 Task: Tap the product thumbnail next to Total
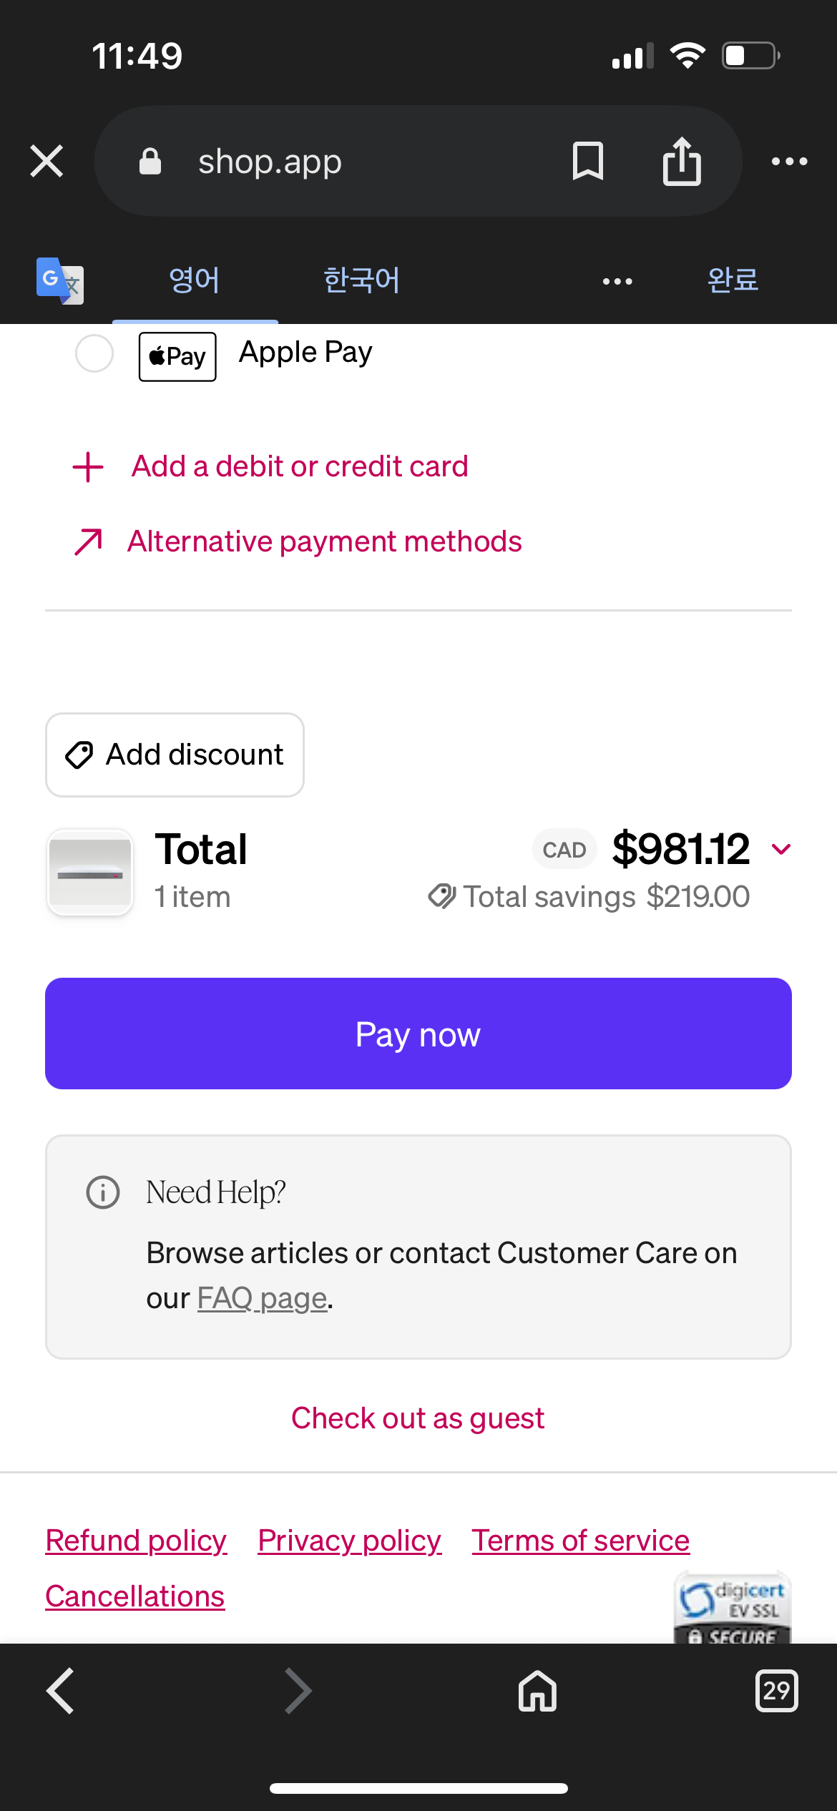pos(90,872)
